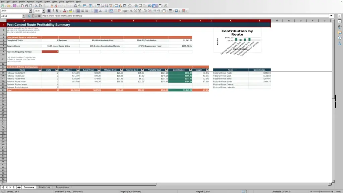Toggle Italic formatting
The height and width of the screenshot is (193, 343).
tap(53, 11)
